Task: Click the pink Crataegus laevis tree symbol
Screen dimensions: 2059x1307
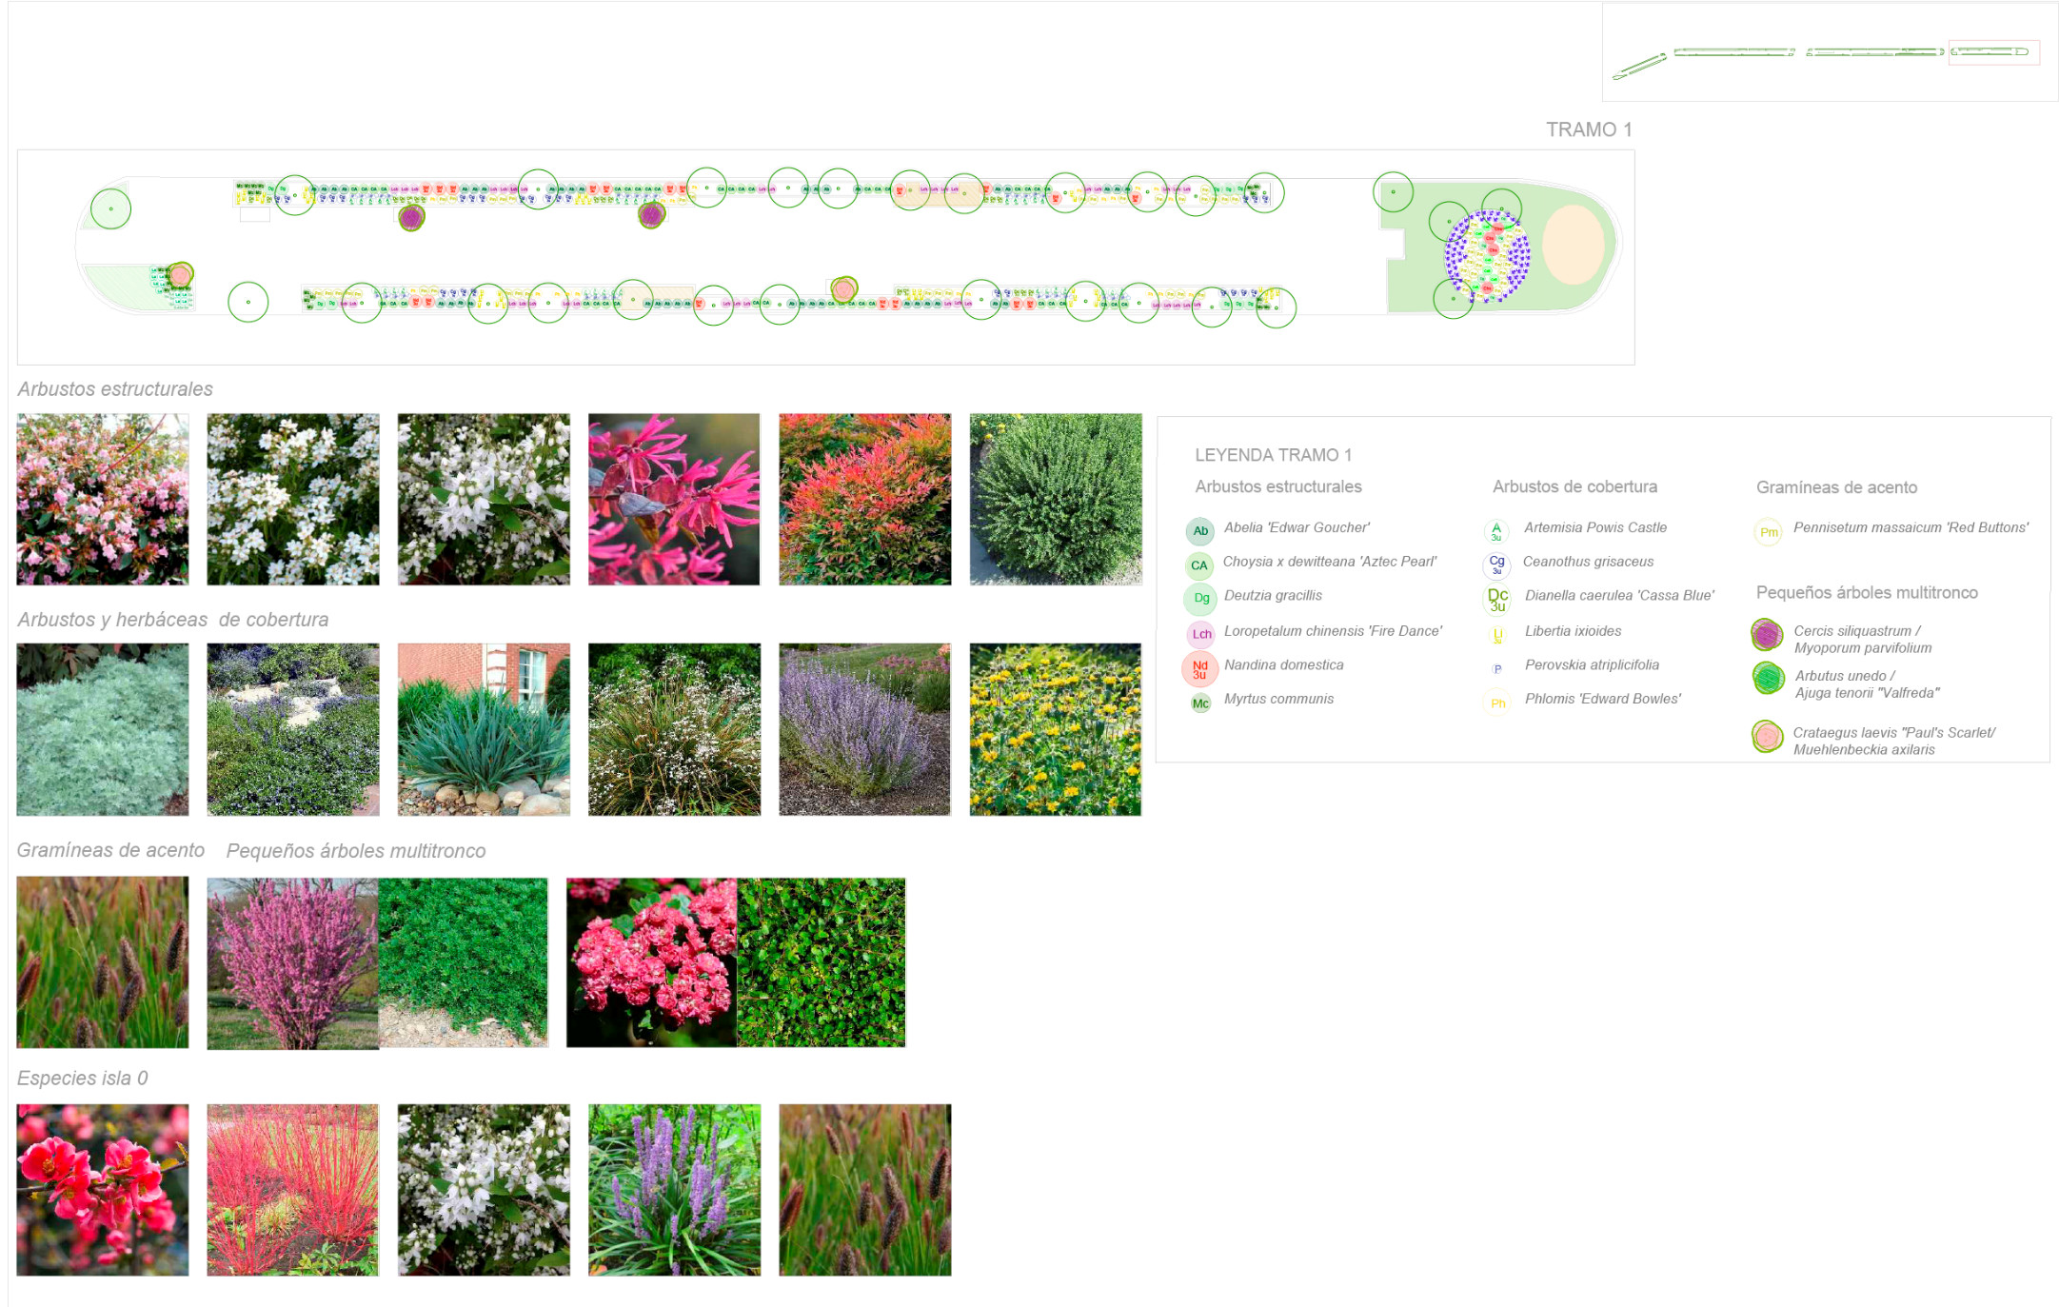Action: tap(1768, 736)
